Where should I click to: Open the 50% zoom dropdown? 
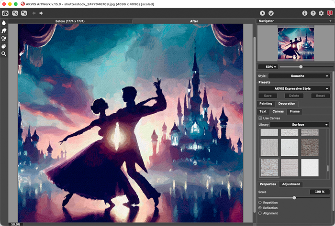pos(268,67)
